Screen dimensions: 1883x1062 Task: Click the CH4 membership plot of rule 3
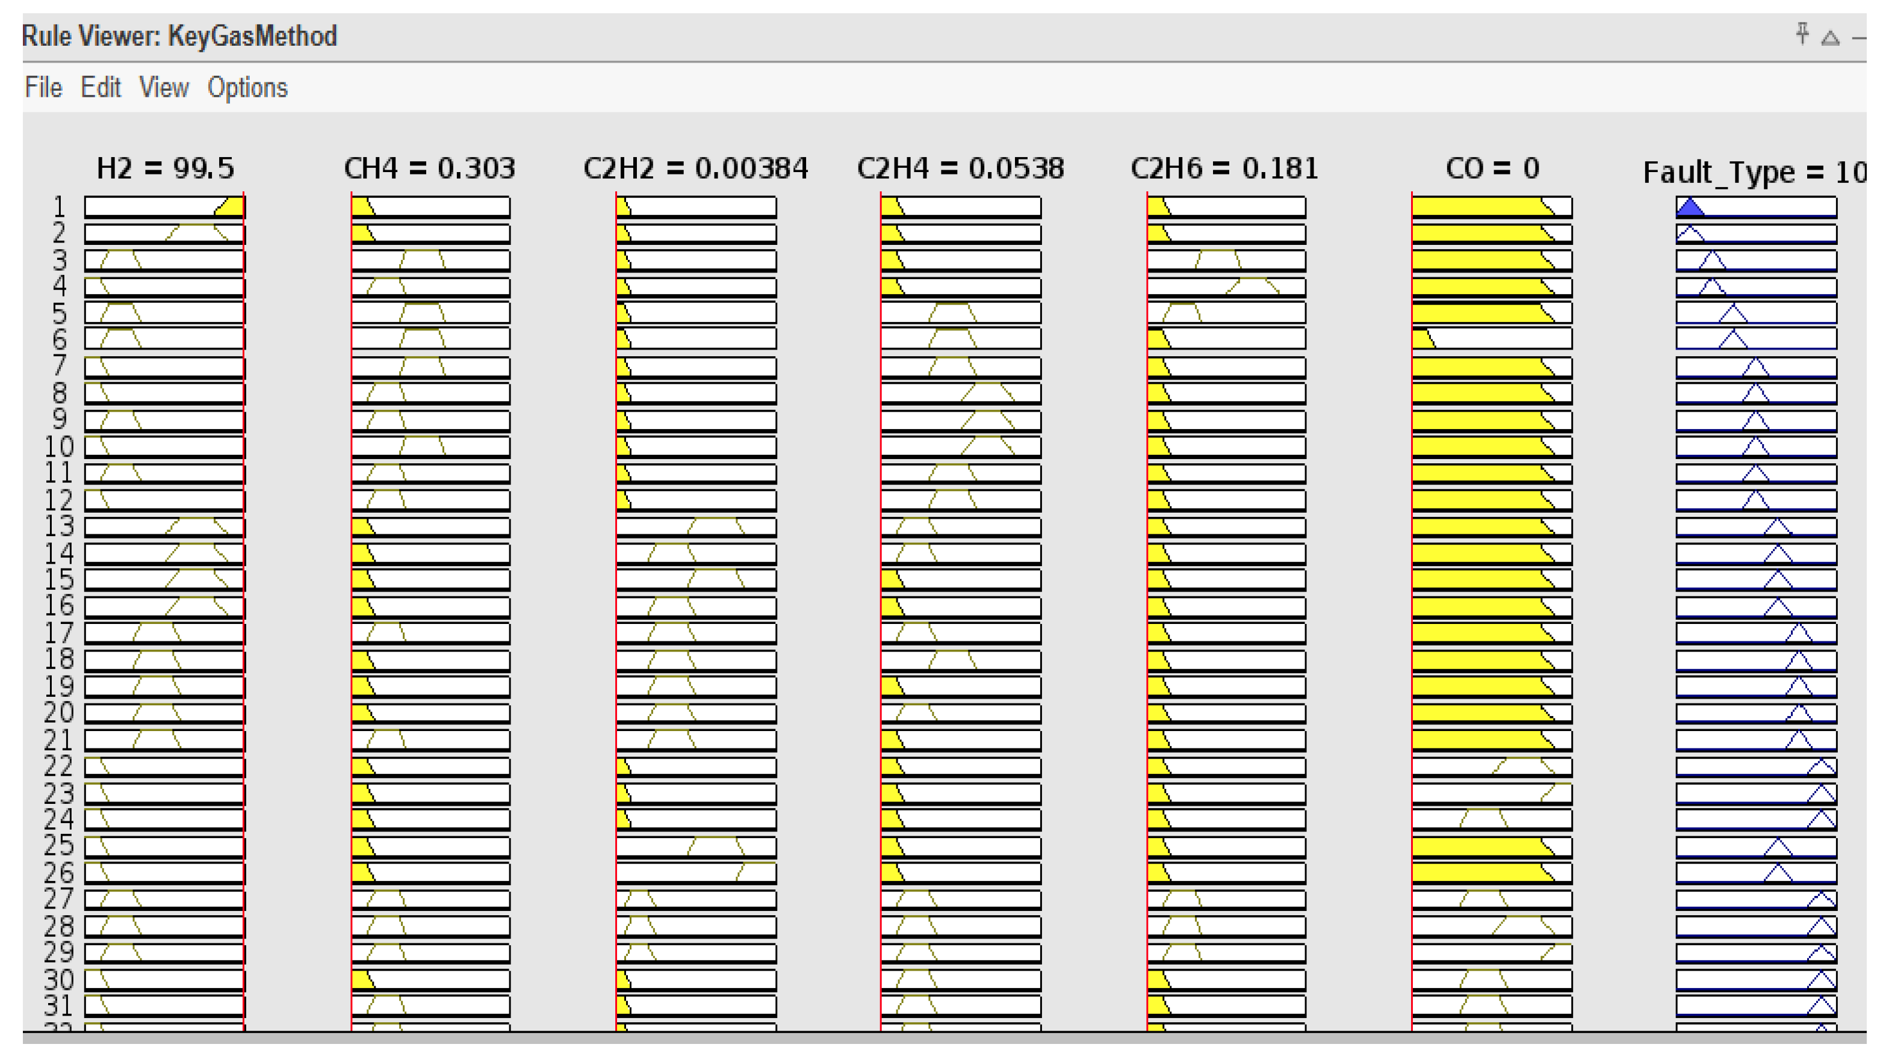pyautogui.click(x=430, y=261)
